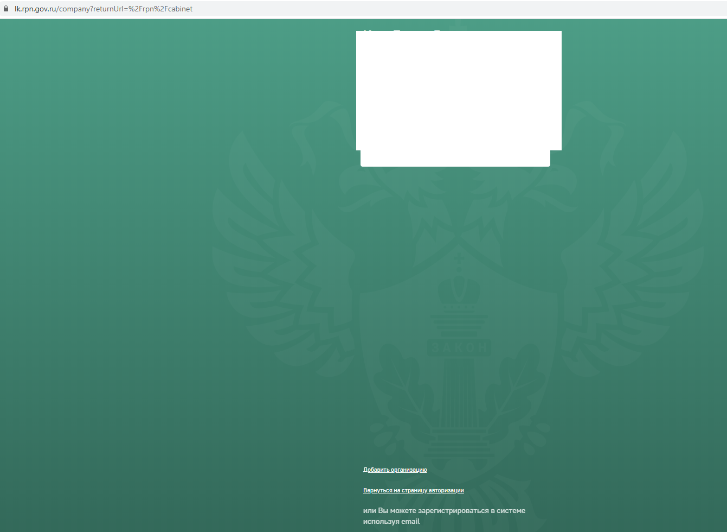Image resolution: width=727 pixels, height=532 pixels.
Task: Open the 'Добавить организацию' link
Action: pos(395,470)
